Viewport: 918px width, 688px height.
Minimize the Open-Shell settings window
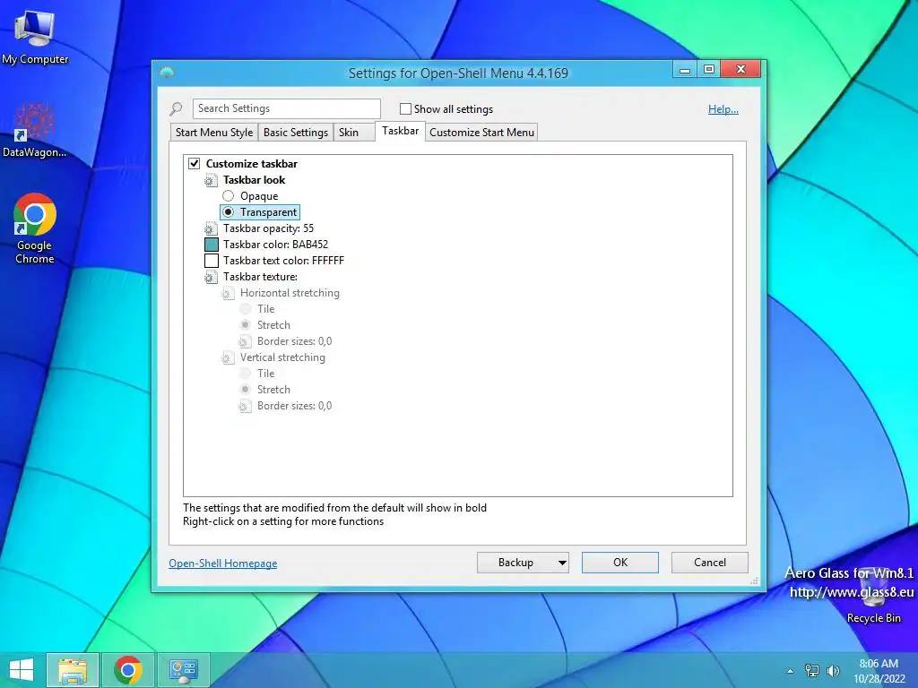click(x=684, y=70)
